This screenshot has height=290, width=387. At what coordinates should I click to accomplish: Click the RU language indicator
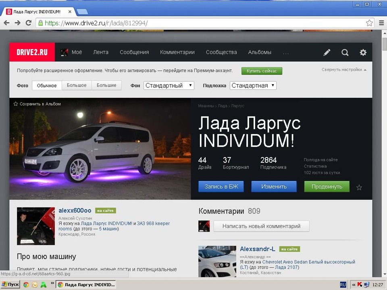pyautogui.click(x=343, y=285)
